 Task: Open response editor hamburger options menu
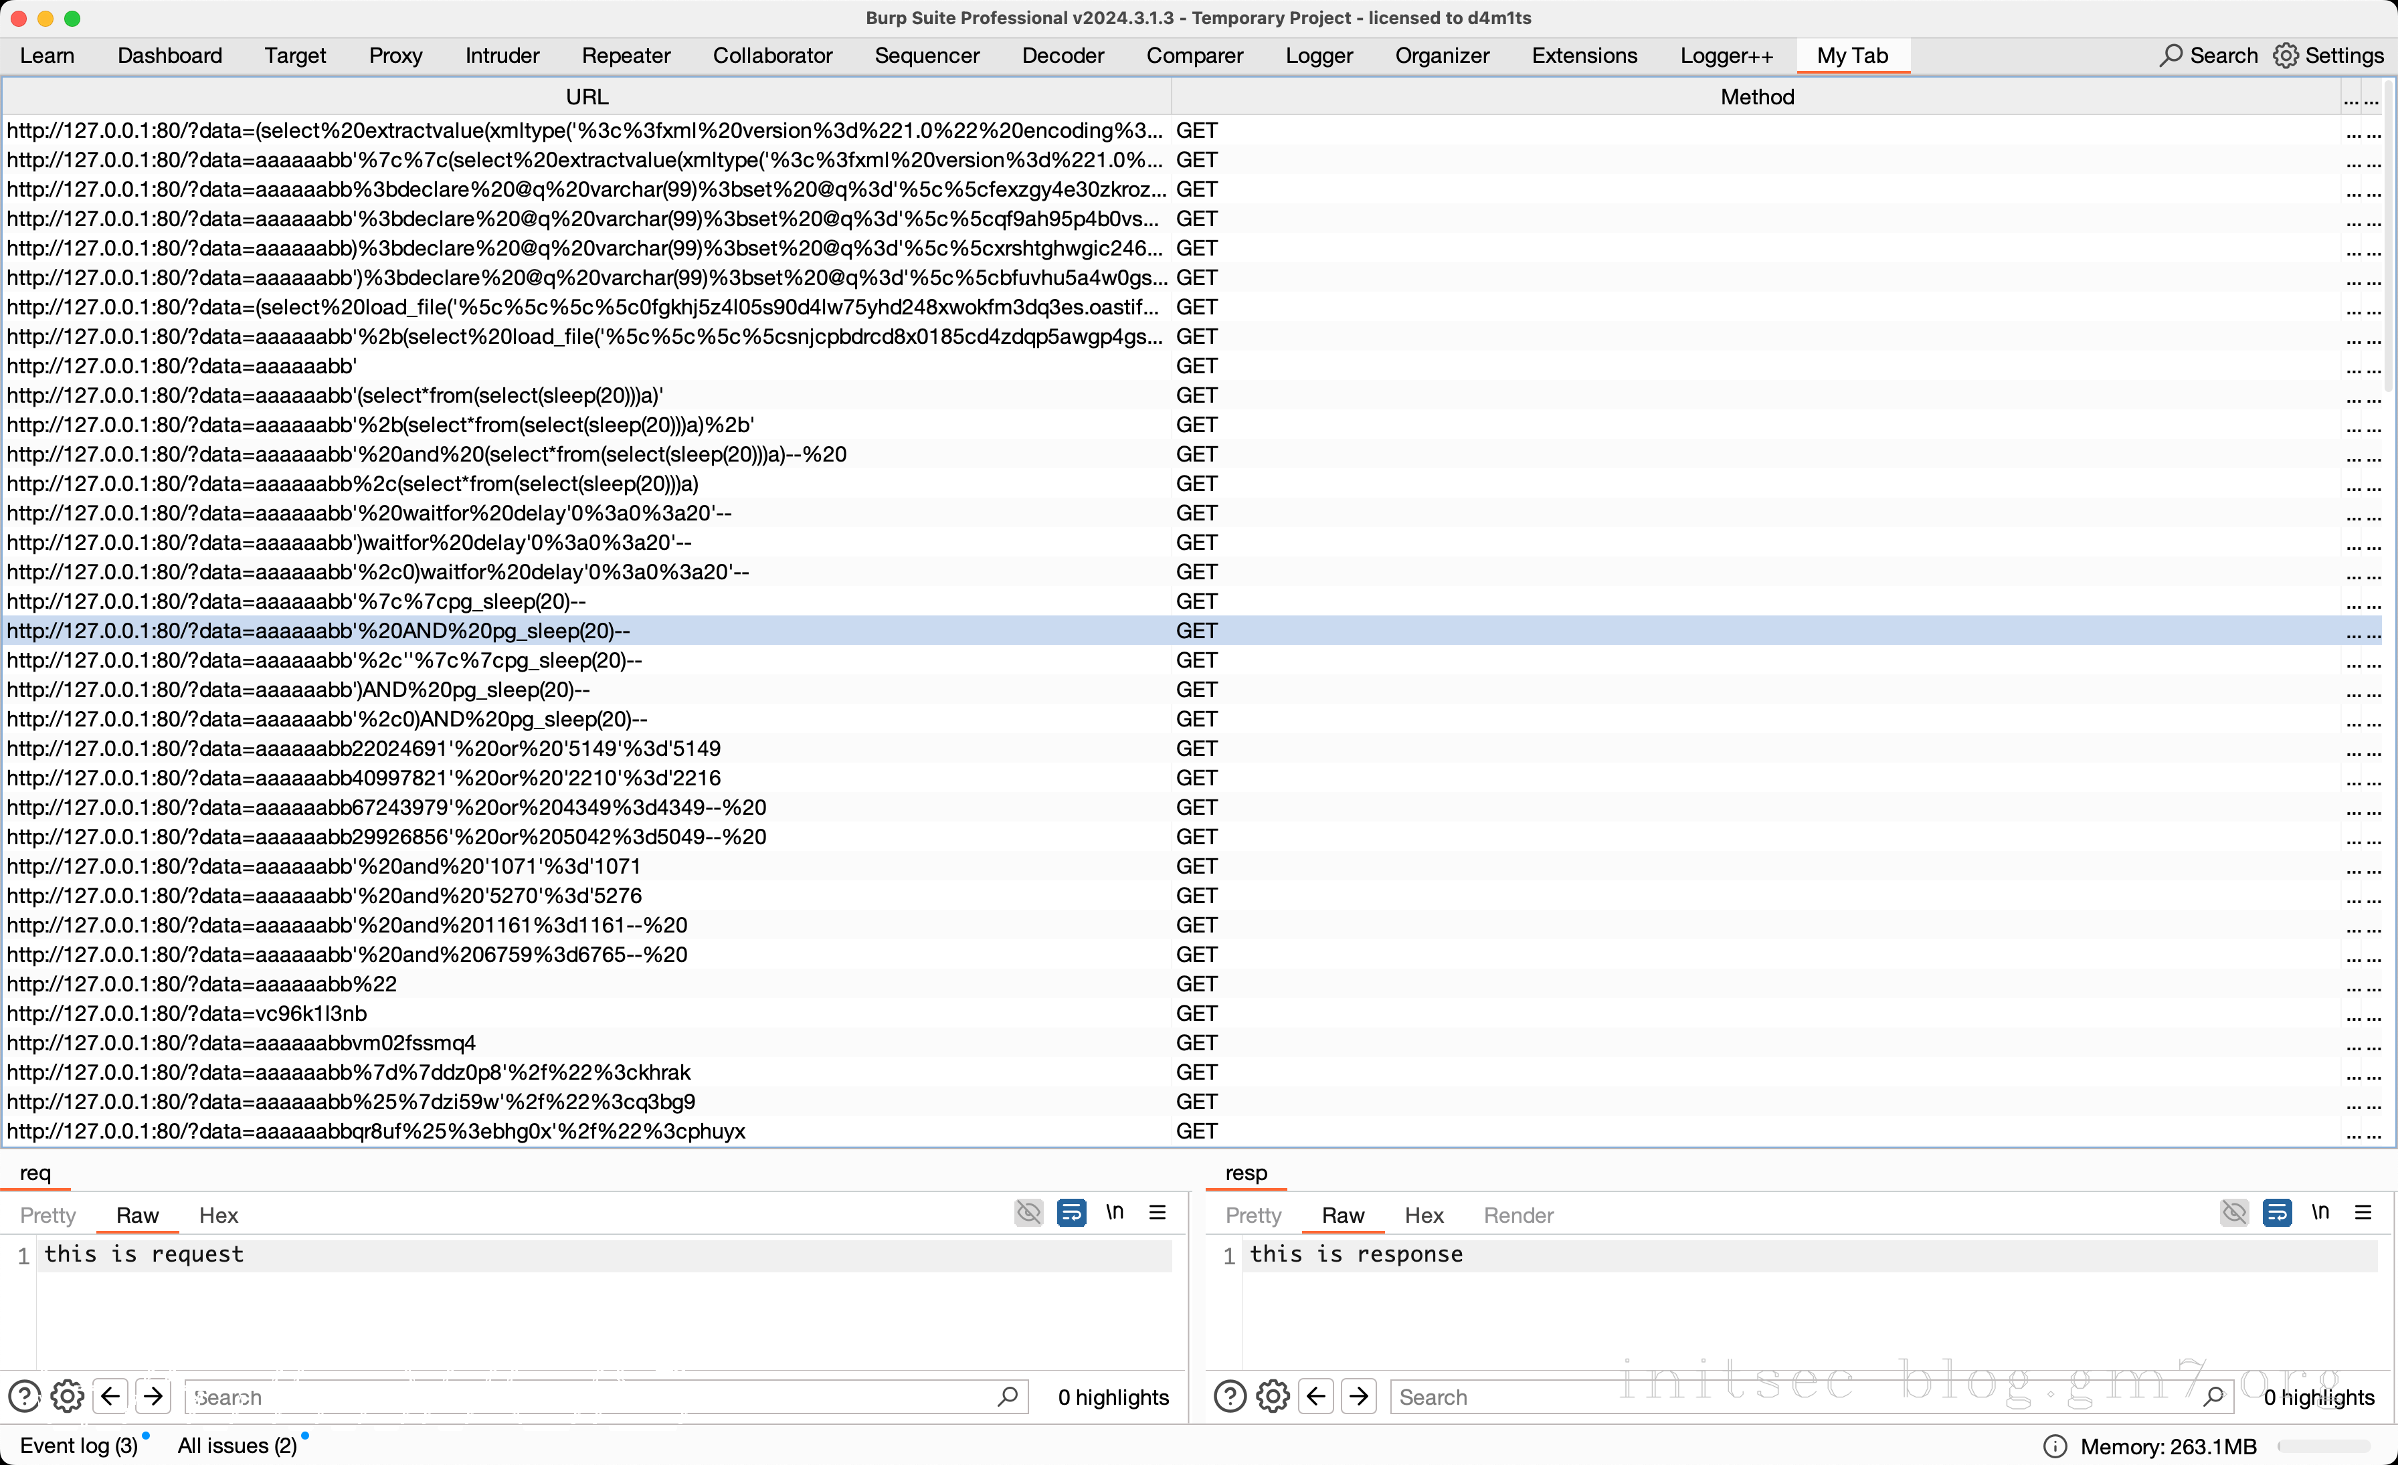tap(2363, 1213)
